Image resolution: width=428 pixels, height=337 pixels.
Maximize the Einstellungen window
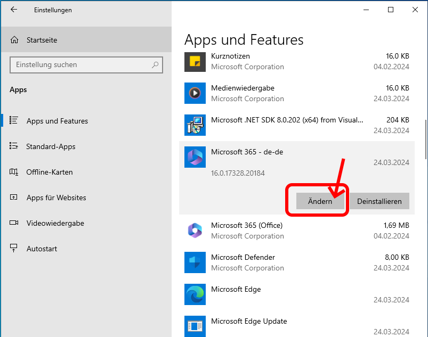pyautogui.click(x=391, y=10)
